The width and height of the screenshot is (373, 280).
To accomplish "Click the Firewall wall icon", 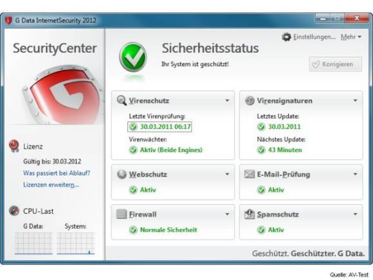I will 122,214.
